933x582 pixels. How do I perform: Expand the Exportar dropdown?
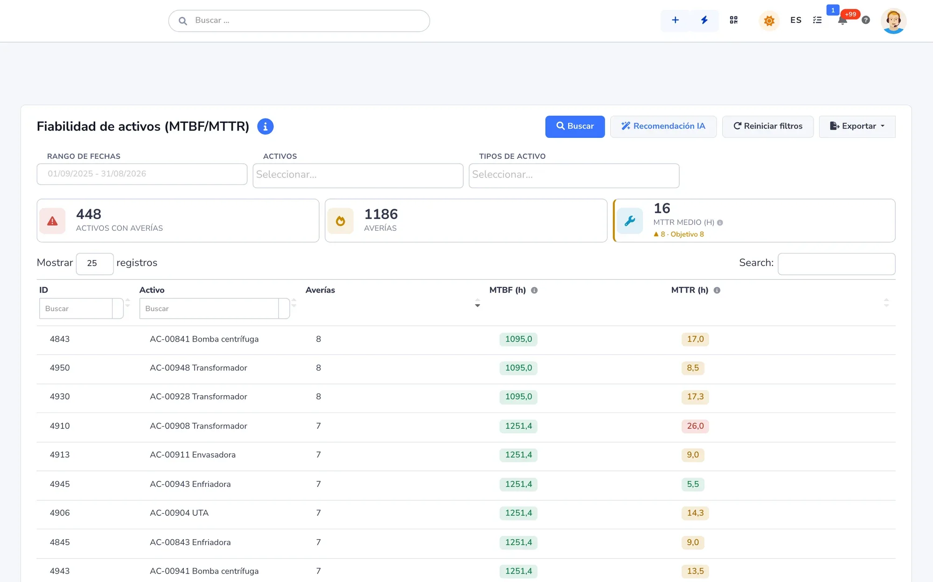pyautogui.click(x=857, y=126)
